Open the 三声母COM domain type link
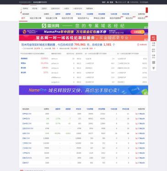 [27, 143]
